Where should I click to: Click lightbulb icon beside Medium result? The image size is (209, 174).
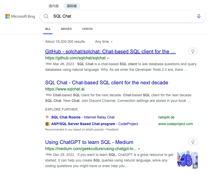click(x=193, y=142)
